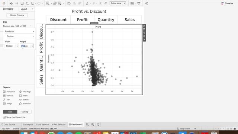
Task: Select the Extension object
Action: click(x=25, y=103)
